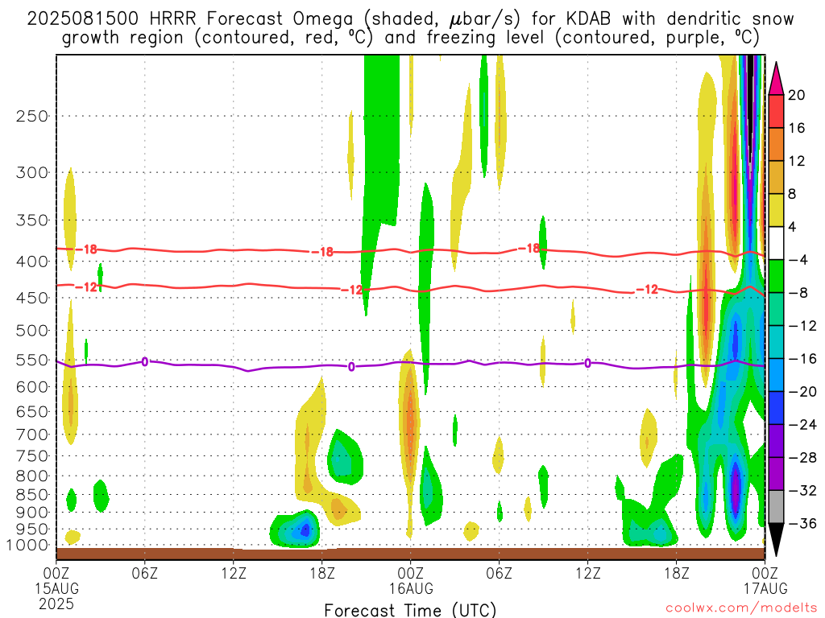Choose the sea-green colorbar swatch between -8 and -12
825x618 pixels.
point(776,309)
